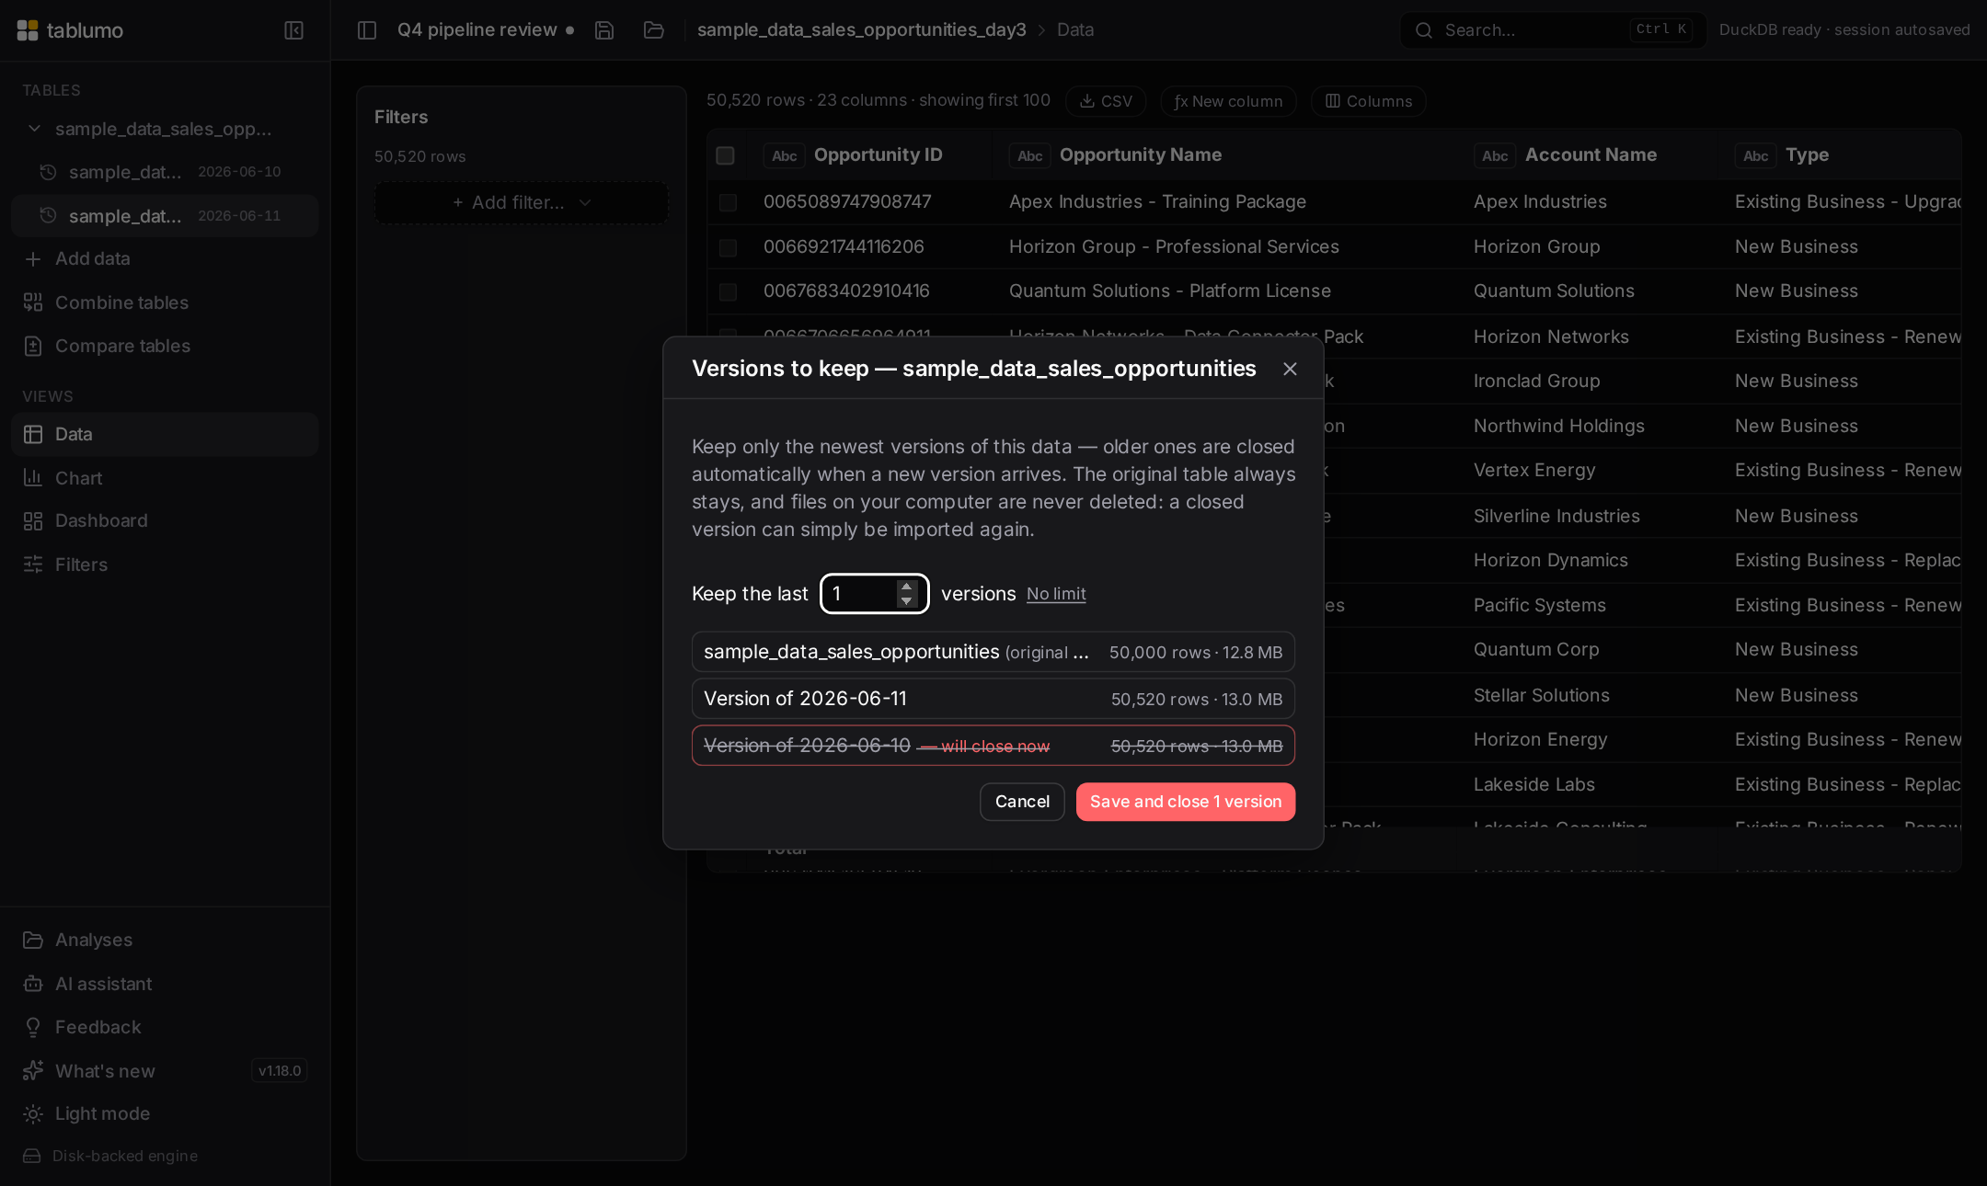Check the row for opportunity 0065089747908747
The width and height of the screenshot is (1987, 1186).
(x=728, y=202)
